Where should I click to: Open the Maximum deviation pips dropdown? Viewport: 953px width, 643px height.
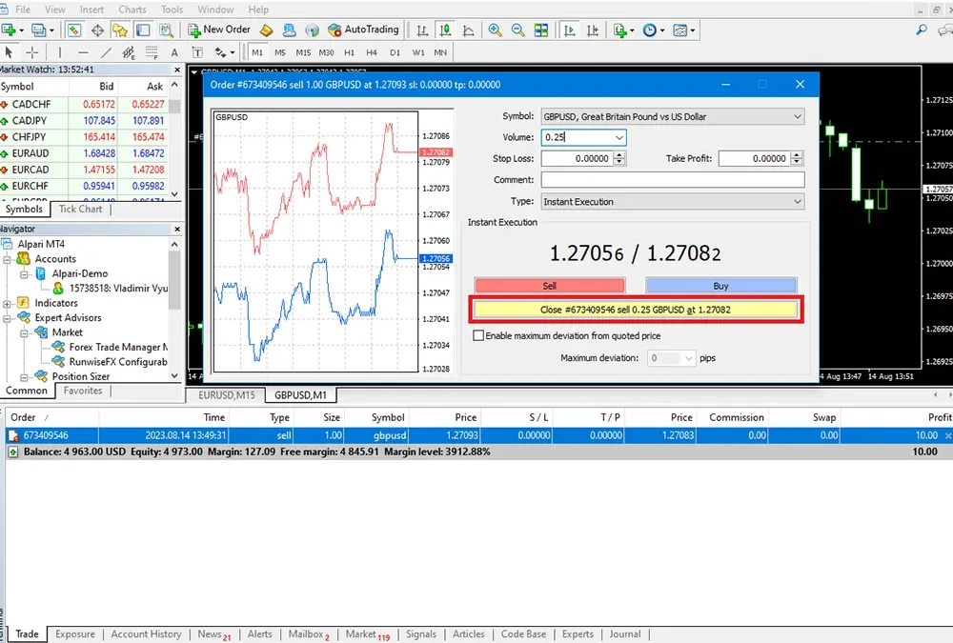click(671, 358)
